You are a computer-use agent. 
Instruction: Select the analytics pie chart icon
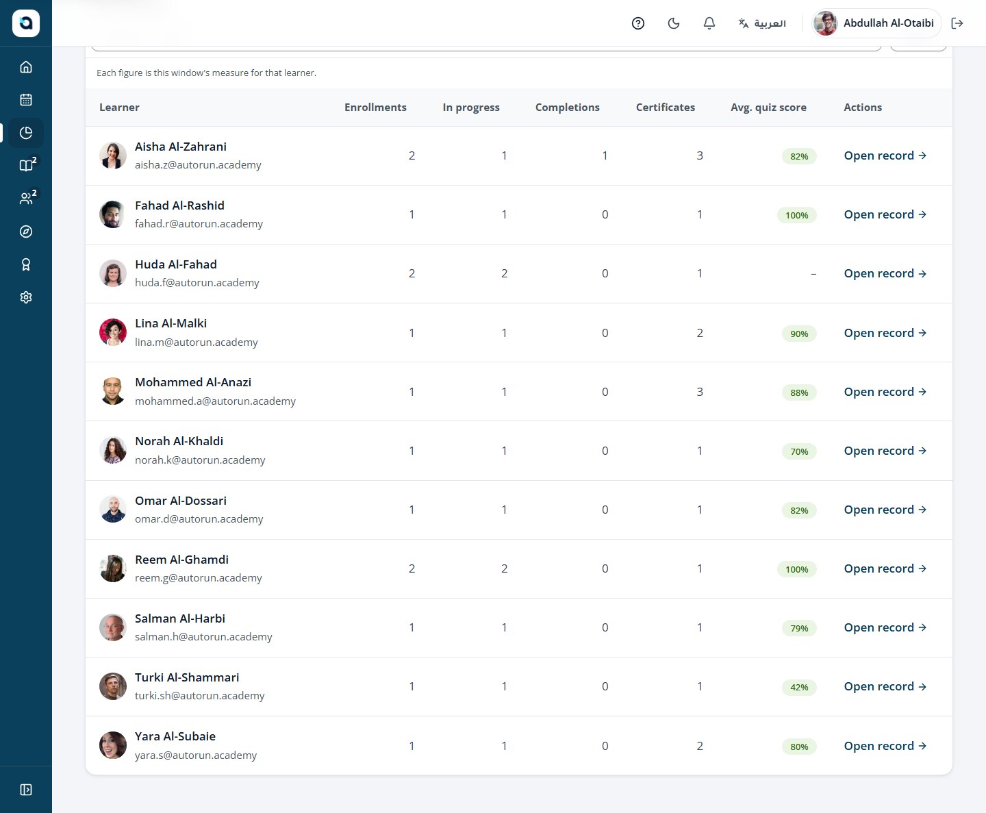click(26, 133)
